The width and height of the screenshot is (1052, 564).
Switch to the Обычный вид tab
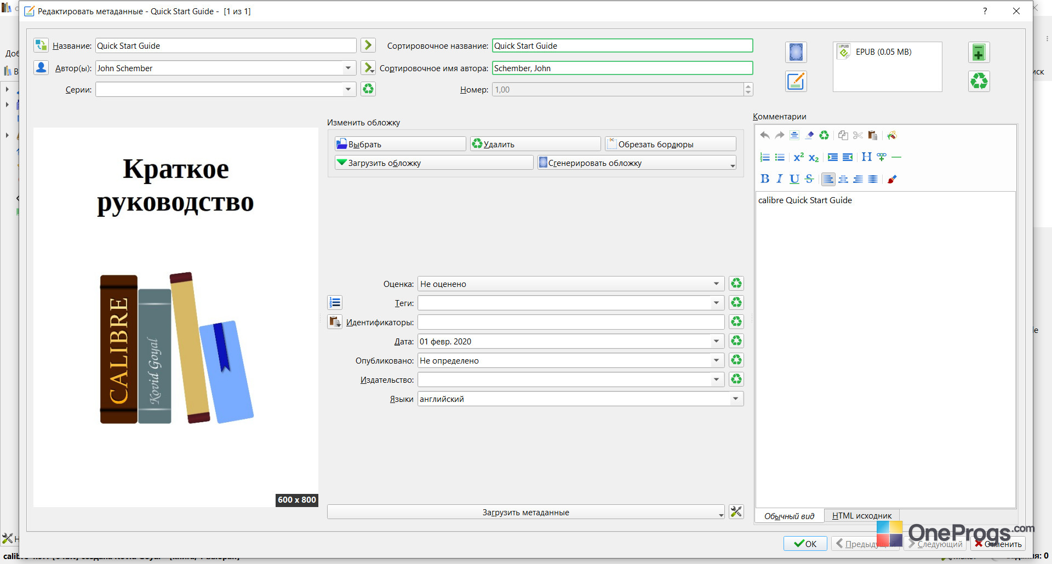point(789,516)
